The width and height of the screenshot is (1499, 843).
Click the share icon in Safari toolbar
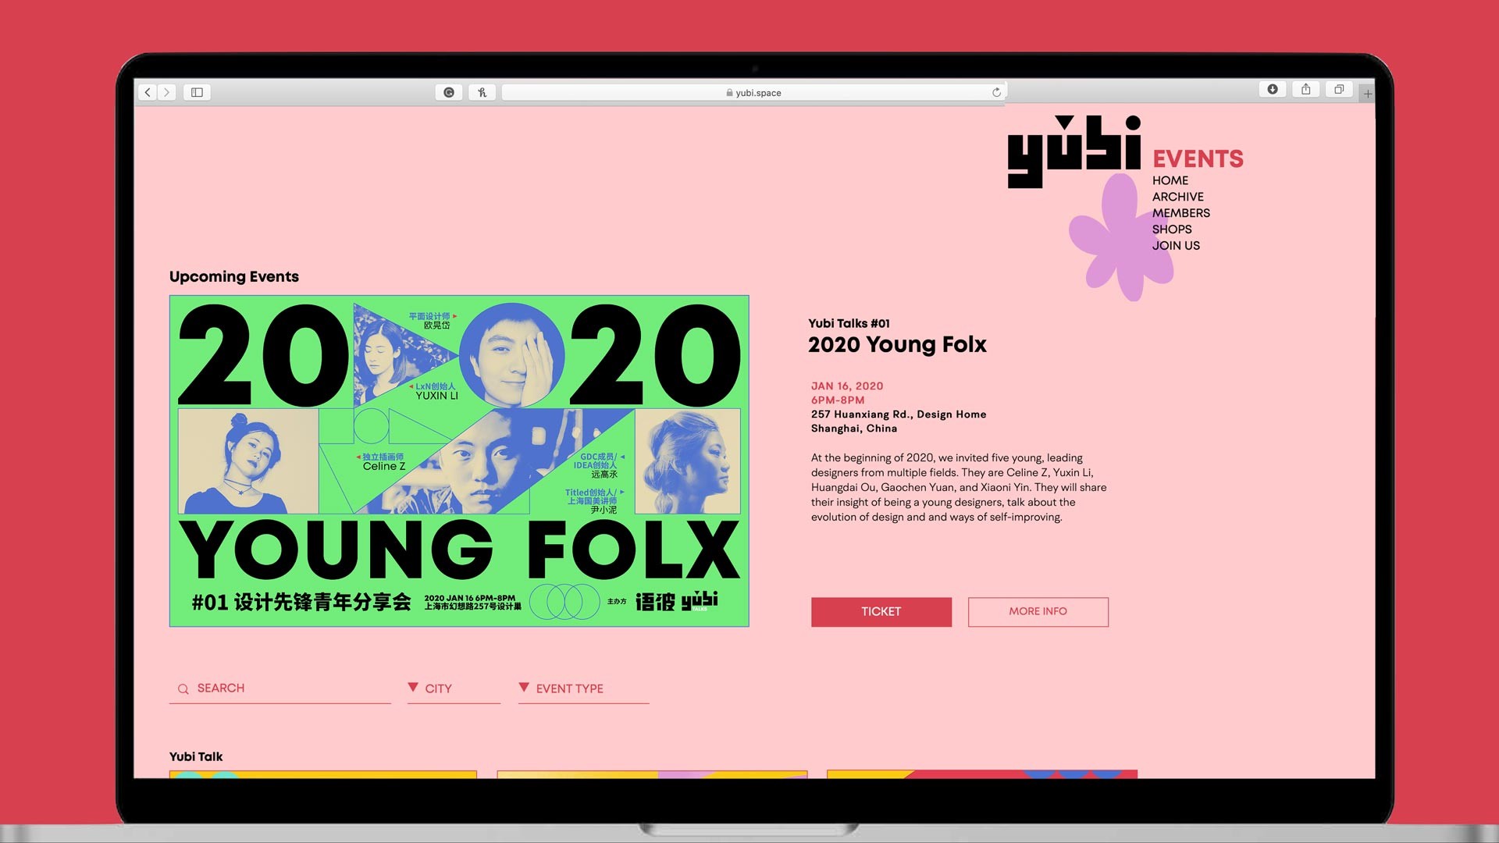pos(1306,89)
